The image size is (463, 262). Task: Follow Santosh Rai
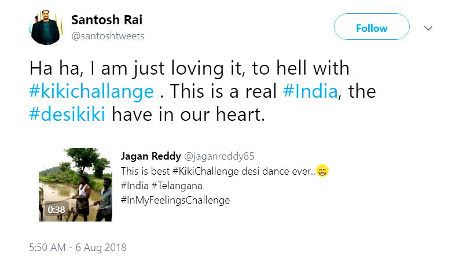pos(372,28)
